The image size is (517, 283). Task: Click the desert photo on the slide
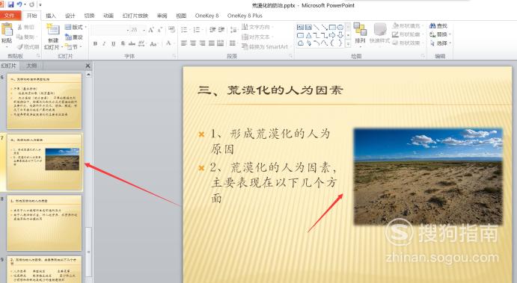coord(428,177)
